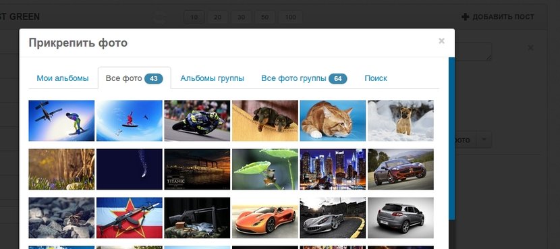560x249 pixels.
Task: Set page size to 50 in background
Action: (x=264, y=17)
